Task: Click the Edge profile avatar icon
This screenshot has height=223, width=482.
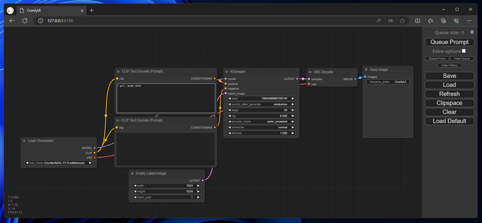Action: (10, 11)
